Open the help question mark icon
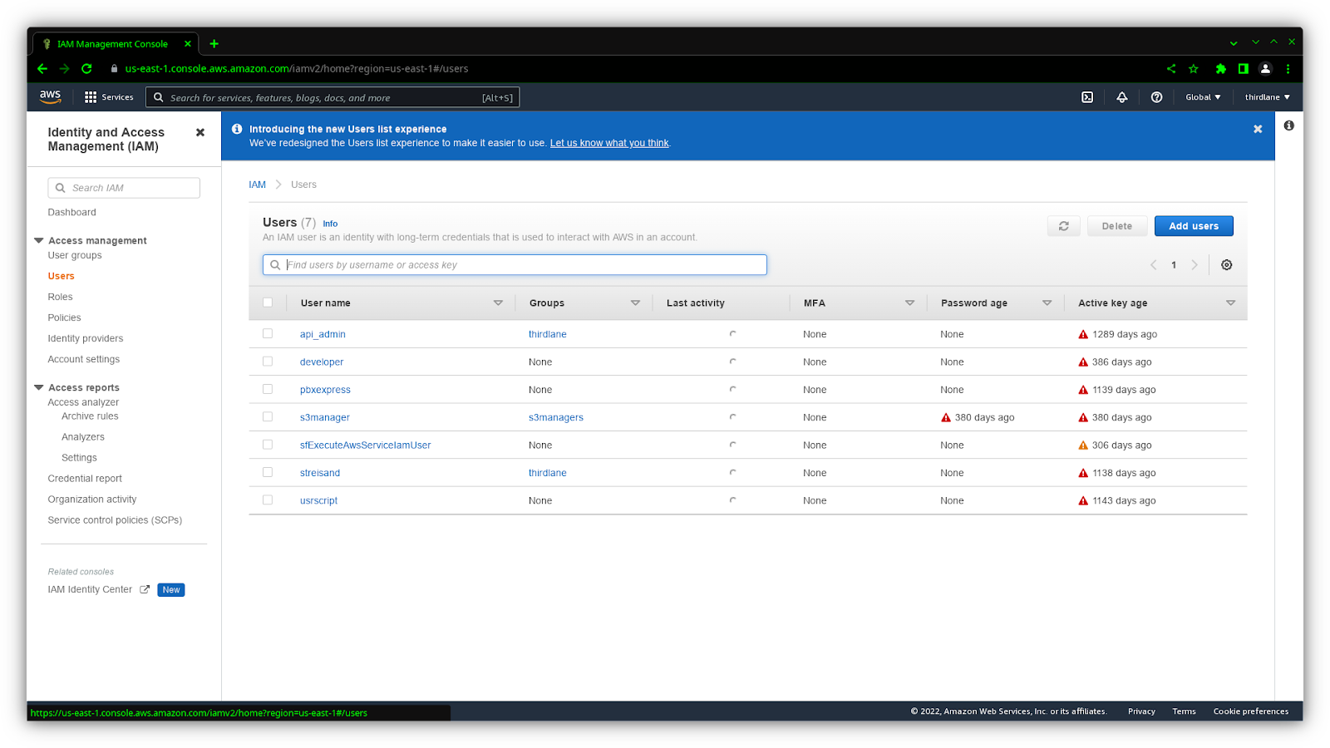The image size is (1330, 748). pyautogui.click(x=1156, y=97)
